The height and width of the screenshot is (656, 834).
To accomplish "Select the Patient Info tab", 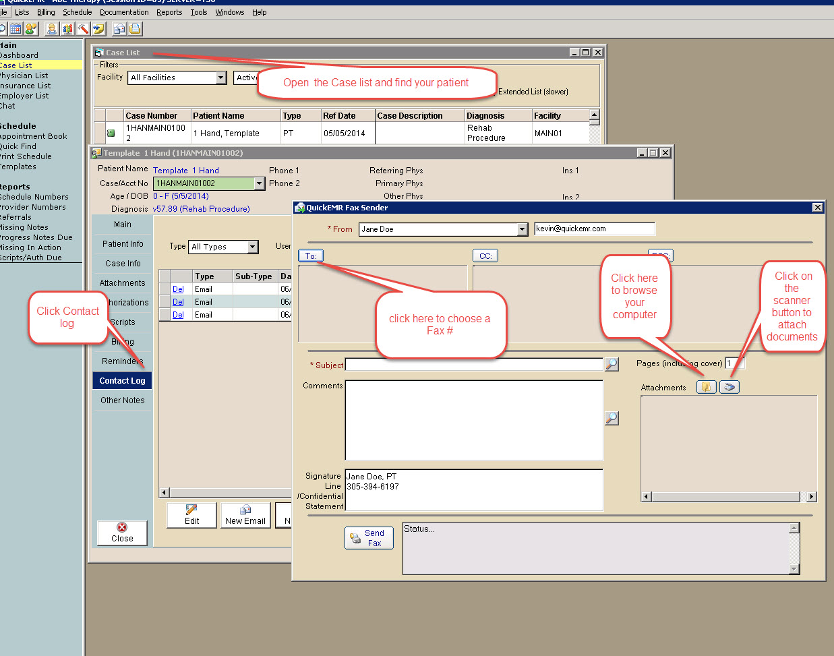I will (x=123, y=244).
